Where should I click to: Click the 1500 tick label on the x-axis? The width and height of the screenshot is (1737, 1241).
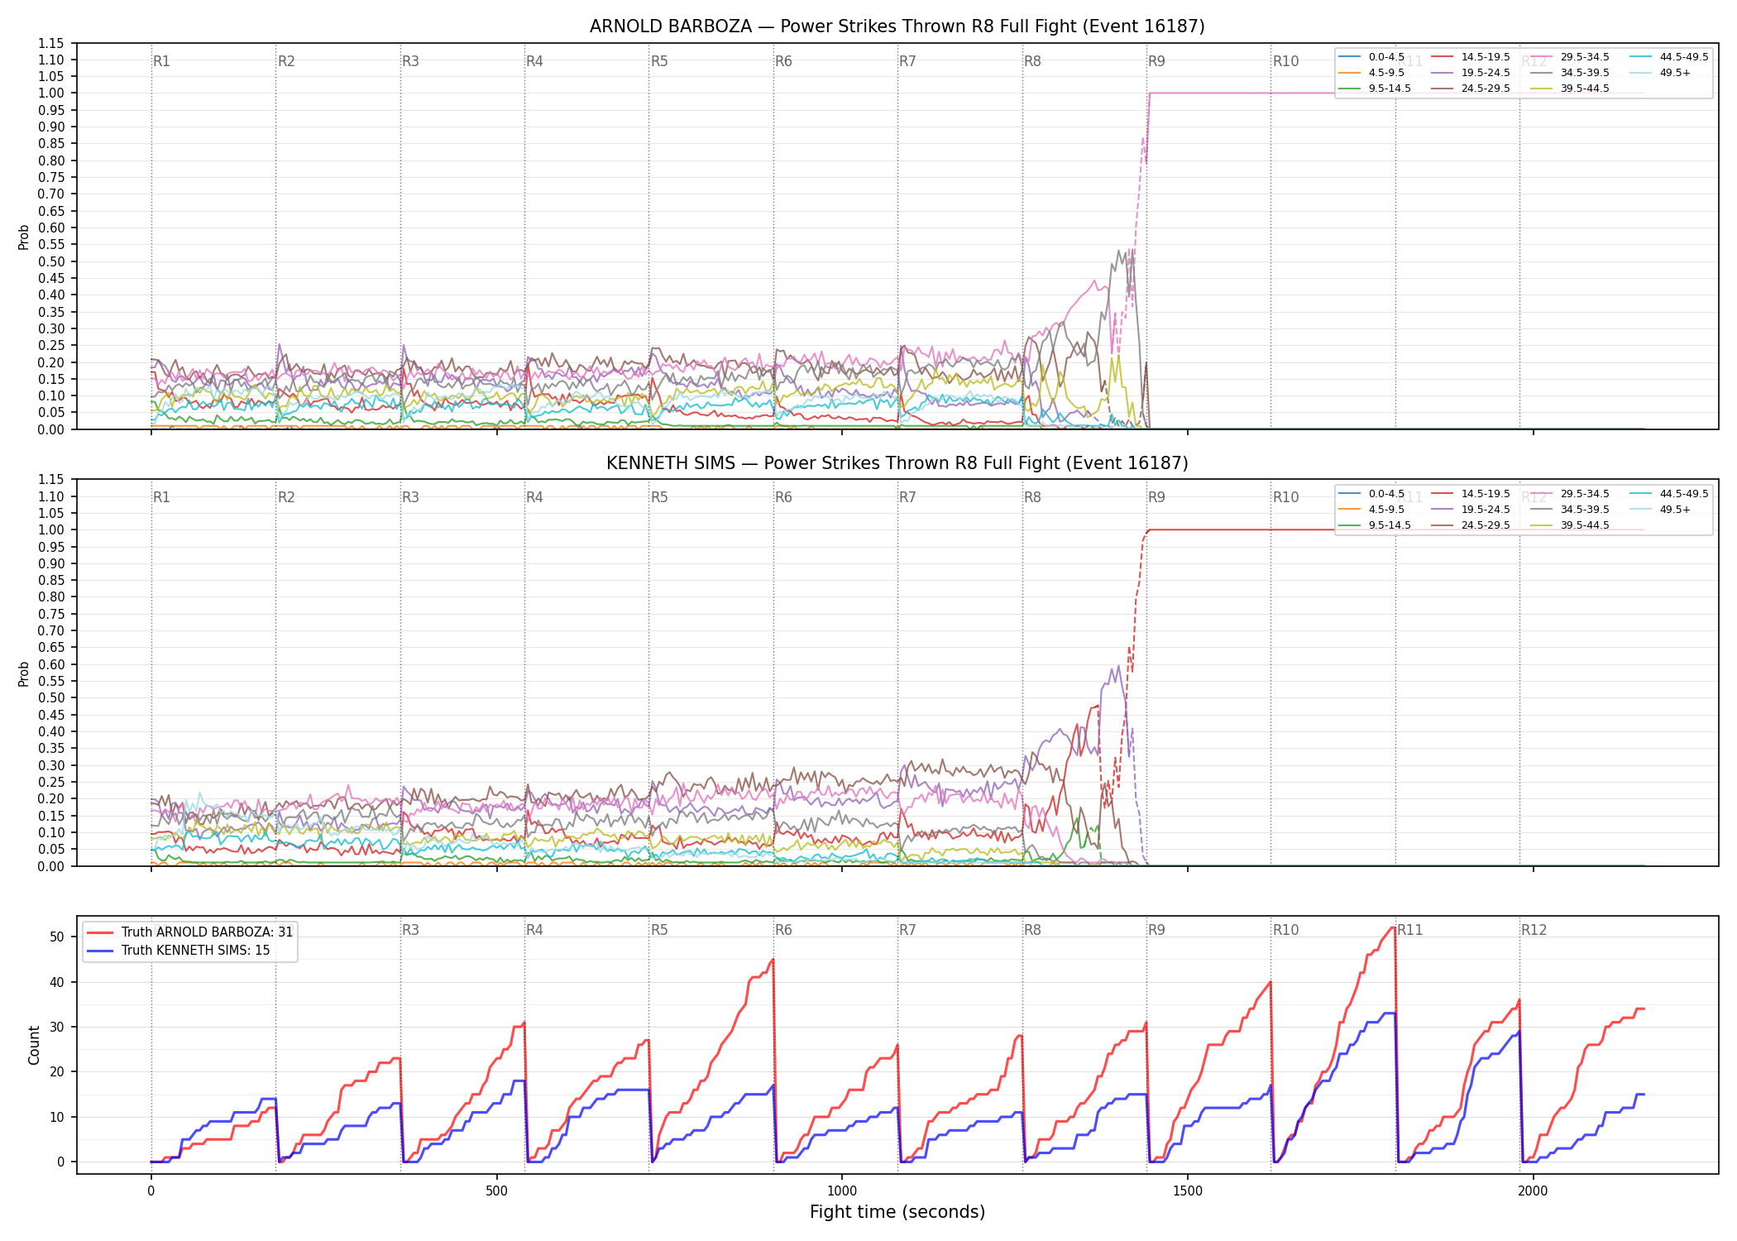click(1188, 1191)
